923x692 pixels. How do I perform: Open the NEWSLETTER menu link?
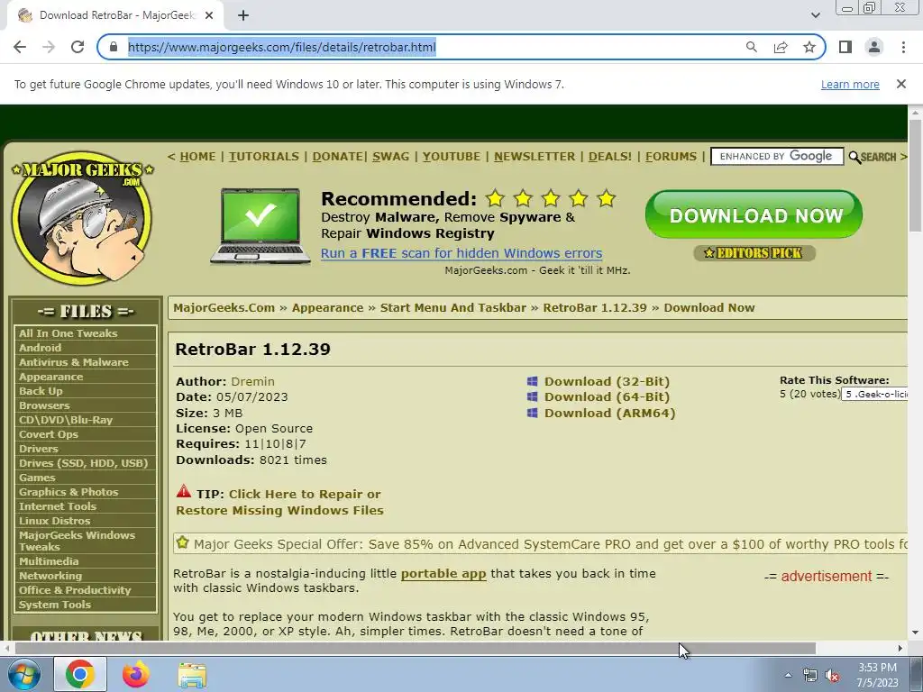coord(535,157)
